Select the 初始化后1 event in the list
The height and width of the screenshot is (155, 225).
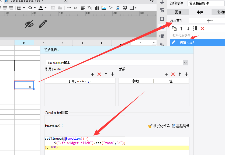tap(187, 42)
